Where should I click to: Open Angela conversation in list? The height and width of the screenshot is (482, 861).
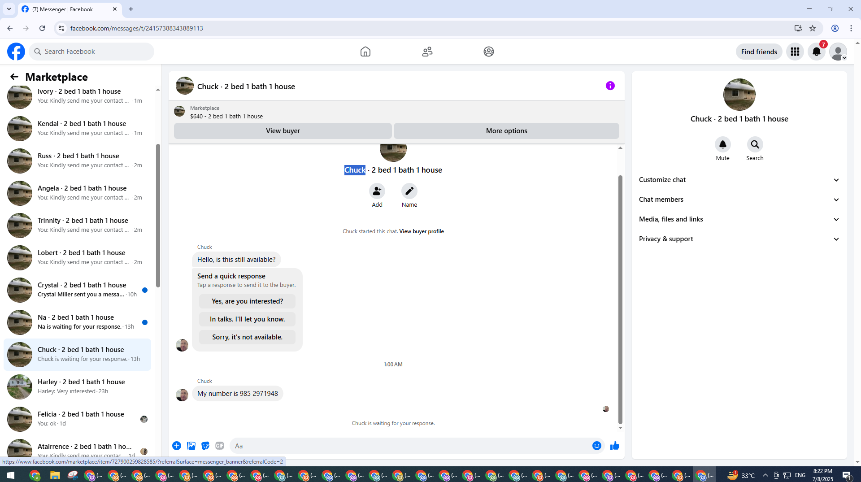pyautogui.click(x=78, y=193)
